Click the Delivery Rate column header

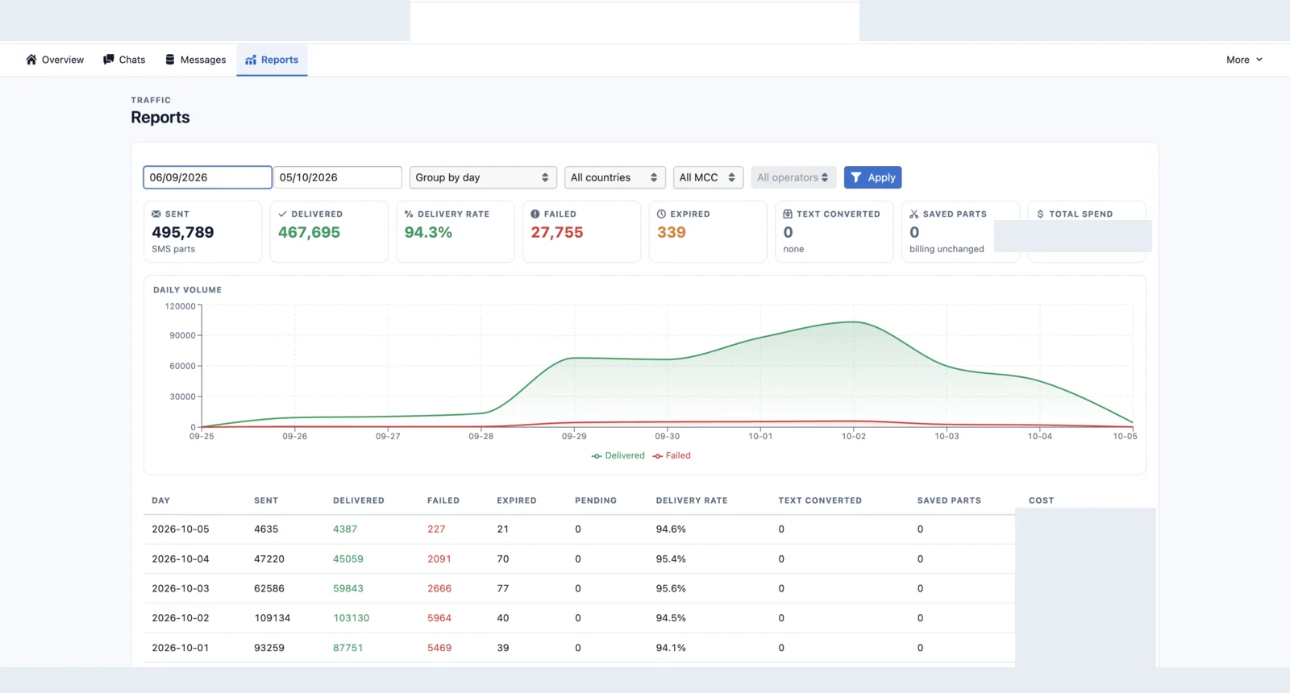(x=692, y=500)
